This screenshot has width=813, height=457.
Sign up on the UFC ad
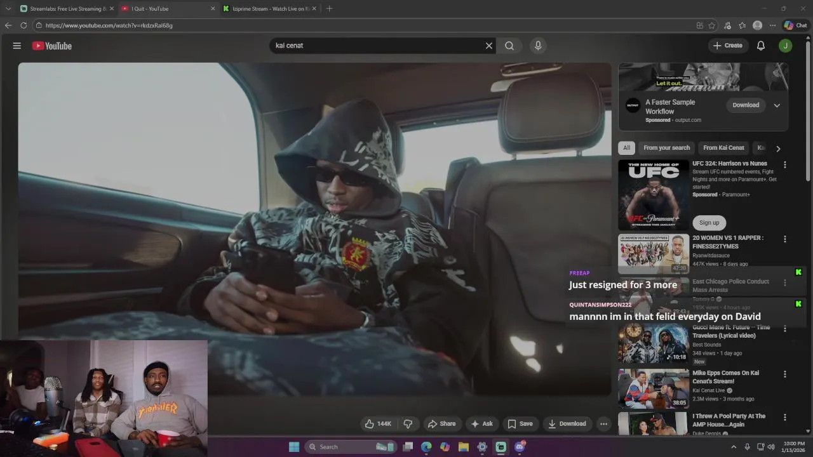709,223
